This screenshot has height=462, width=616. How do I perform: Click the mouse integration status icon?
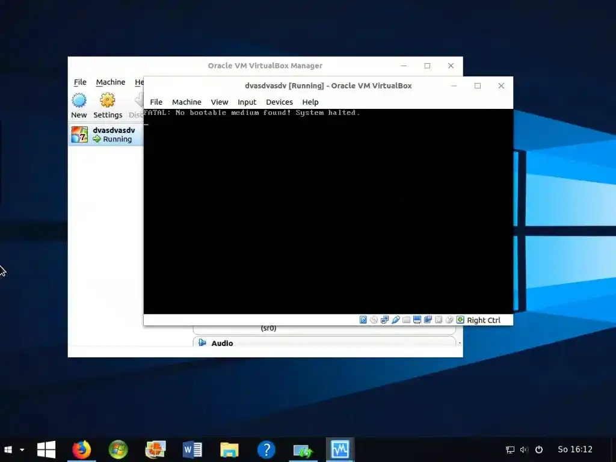[449, 320]
